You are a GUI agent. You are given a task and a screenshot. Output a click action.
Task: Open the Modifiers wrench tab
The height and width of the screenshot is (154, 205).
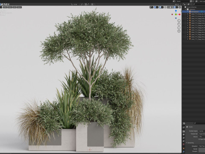click(184, 151)
